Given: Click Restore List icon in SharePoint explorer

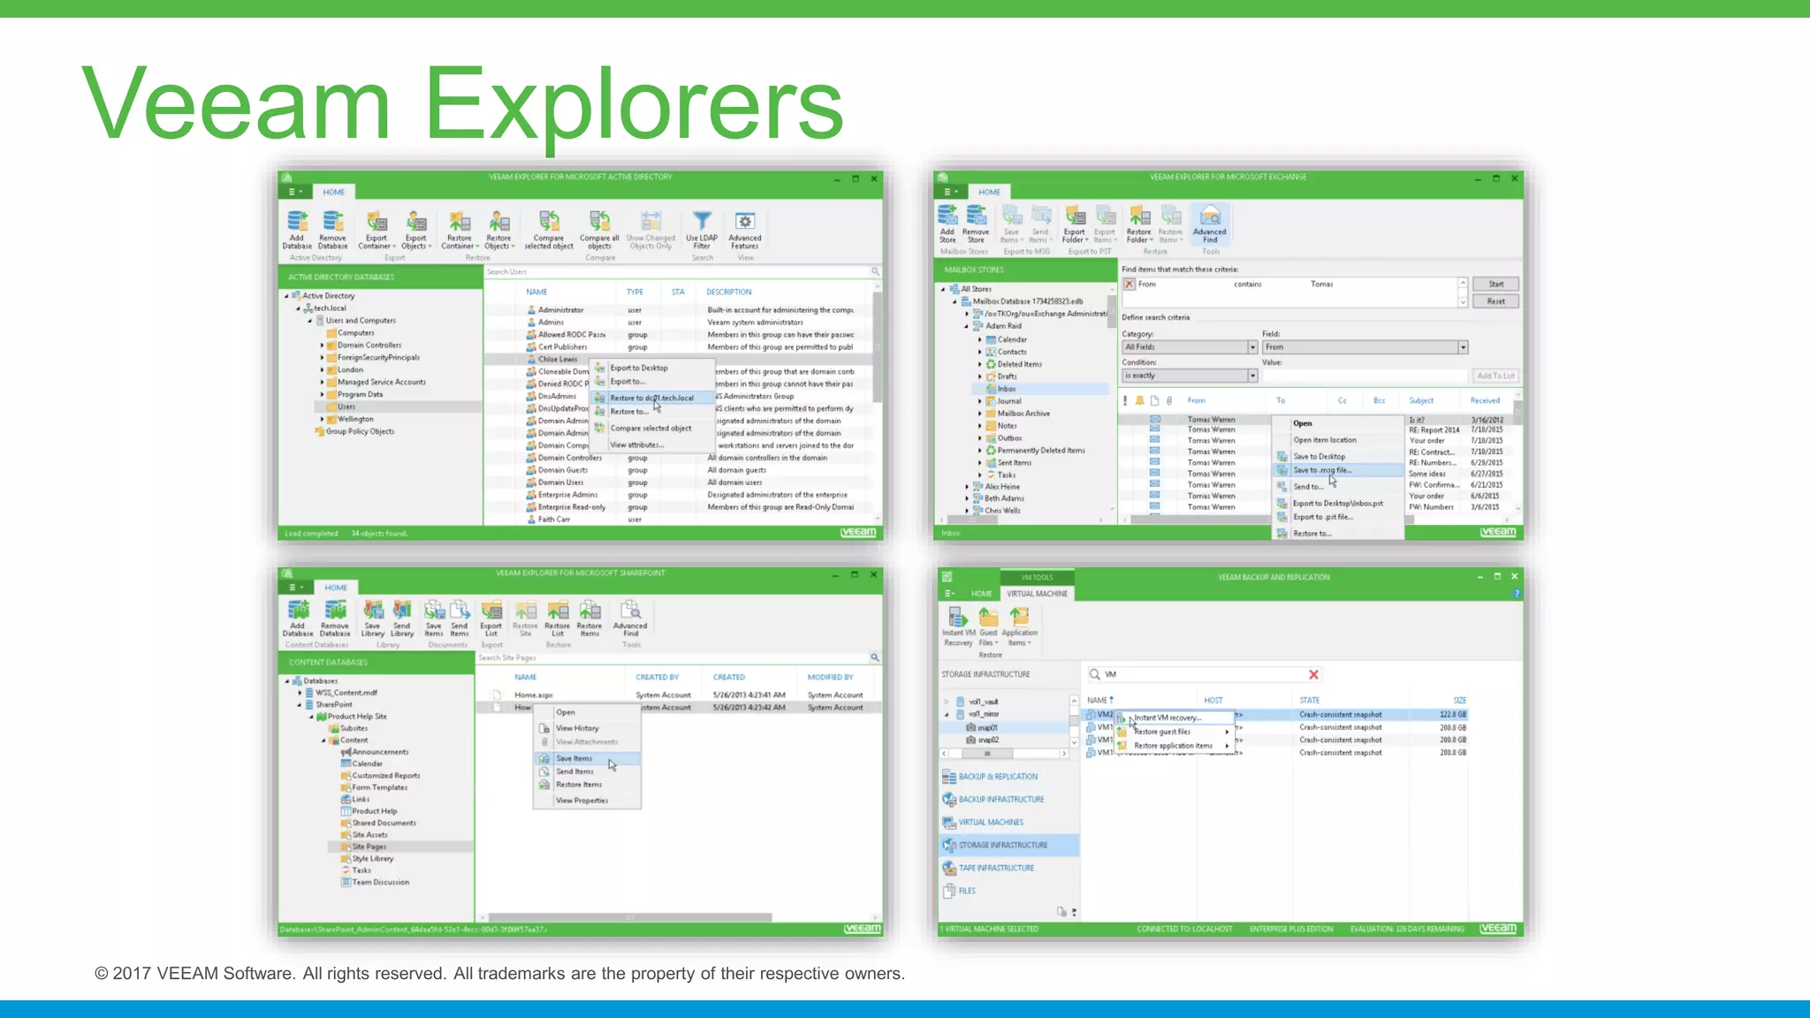Looking at the screenshot, I should (558, 618).
